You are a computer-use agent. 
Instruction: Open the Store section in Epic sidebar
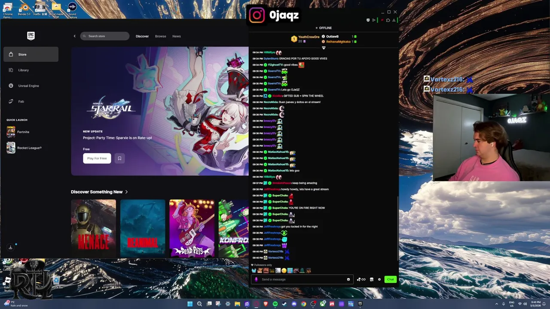click(31, 55)
